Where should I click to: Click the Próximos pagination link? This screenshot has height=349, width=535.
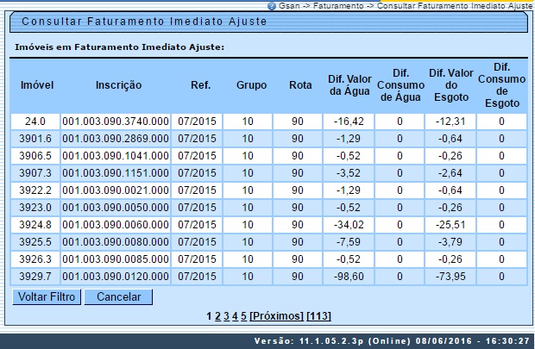(x=277, y=316)
